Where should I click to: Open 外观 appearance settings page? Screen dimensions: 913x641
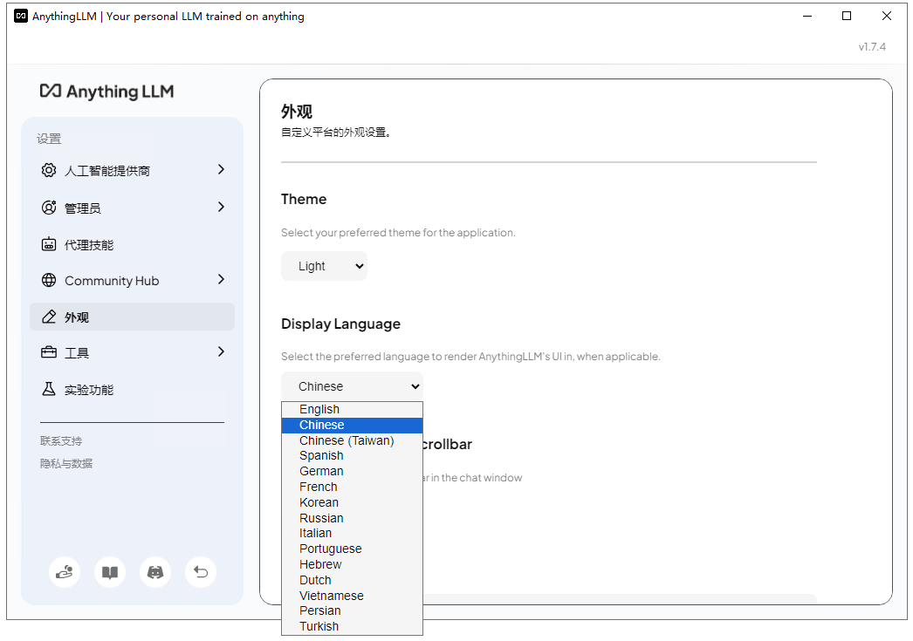[132, 317]
